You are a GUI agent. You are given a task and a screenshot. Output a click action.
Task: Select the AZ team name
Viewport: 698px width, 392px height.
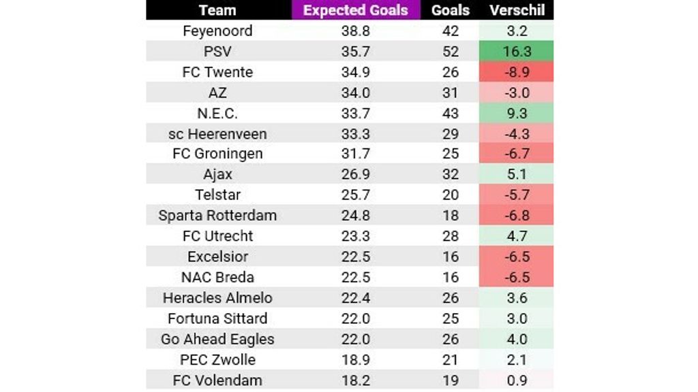[217, 93]
